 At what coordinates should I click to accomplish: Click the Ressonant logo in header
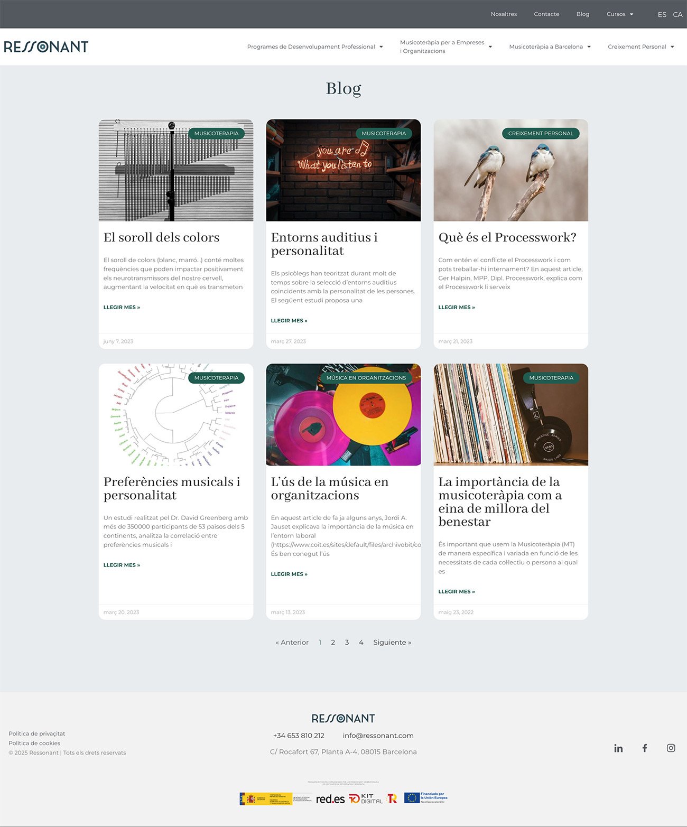click(46, 47)
